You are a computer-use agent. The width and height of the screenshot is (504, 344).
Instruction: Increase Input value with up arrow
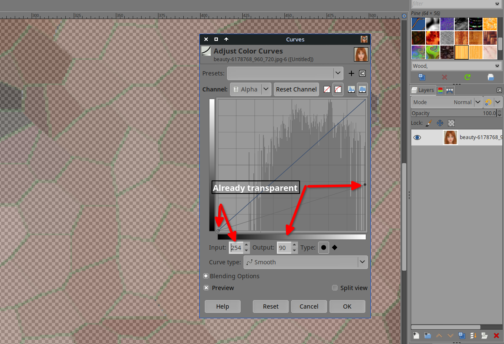246,245
